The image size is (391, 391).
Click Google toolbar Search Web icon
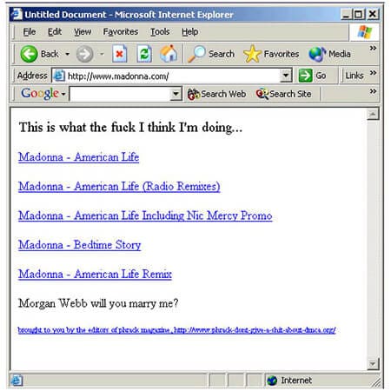[194, 94]
